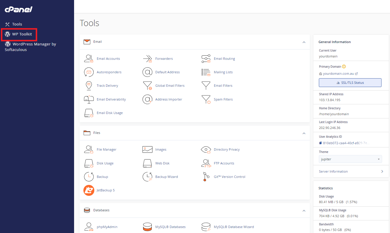
Task: Select the Autoresponders icon
Action: click(89, 72)
